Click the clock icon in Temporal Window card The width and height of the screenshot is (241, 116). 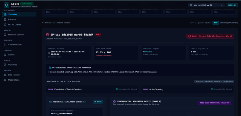(49, 53)
